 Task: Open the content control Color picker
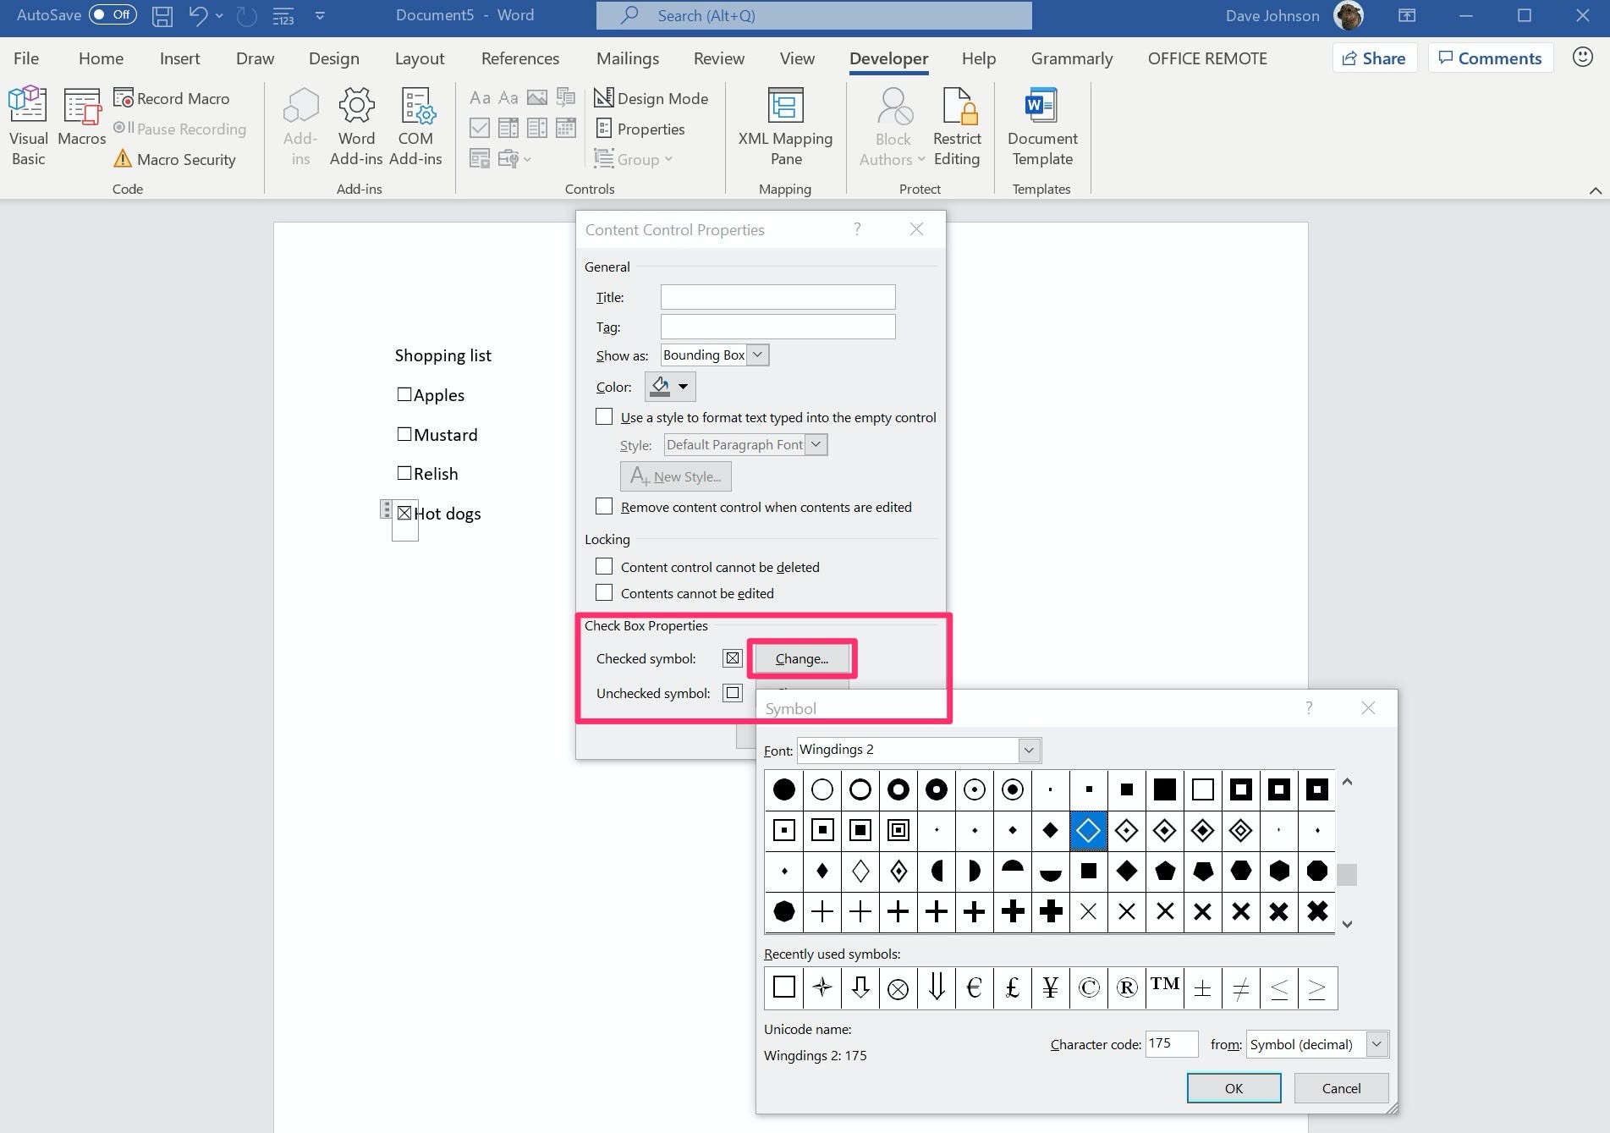point(670,387)
